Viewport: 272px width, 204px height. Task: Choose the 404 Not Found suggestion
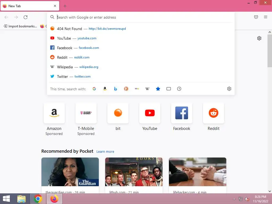(x=141, y=29)
